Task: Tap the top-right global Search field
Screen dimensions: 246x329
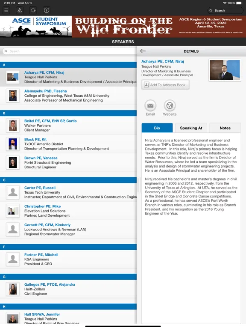Action: 225,10
